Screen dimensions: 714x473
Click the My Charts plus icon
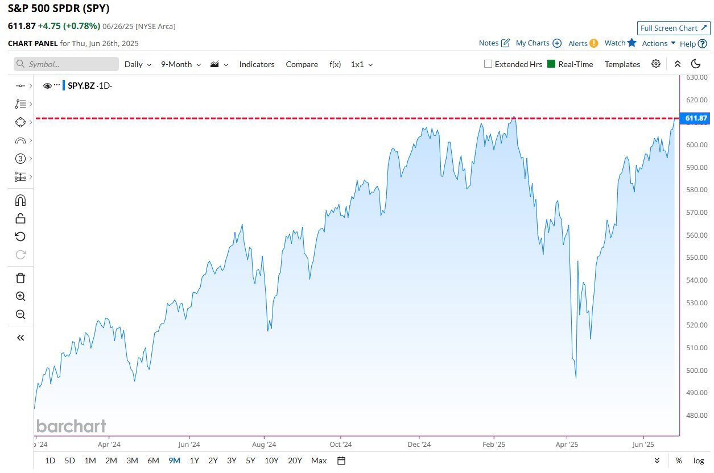click(x=557, y=43)
